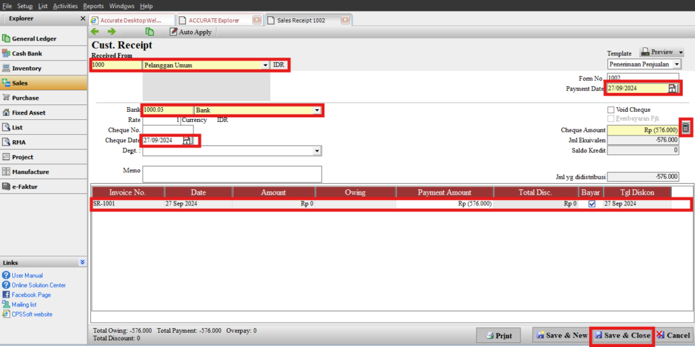695x347 pixels.
Task: Open e-Faktur module
Action: coord(43,187)
